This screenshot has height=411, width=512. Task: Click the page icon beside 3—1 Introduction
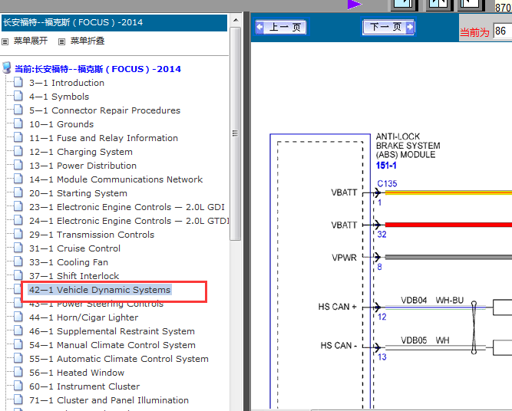coord(18,82)
